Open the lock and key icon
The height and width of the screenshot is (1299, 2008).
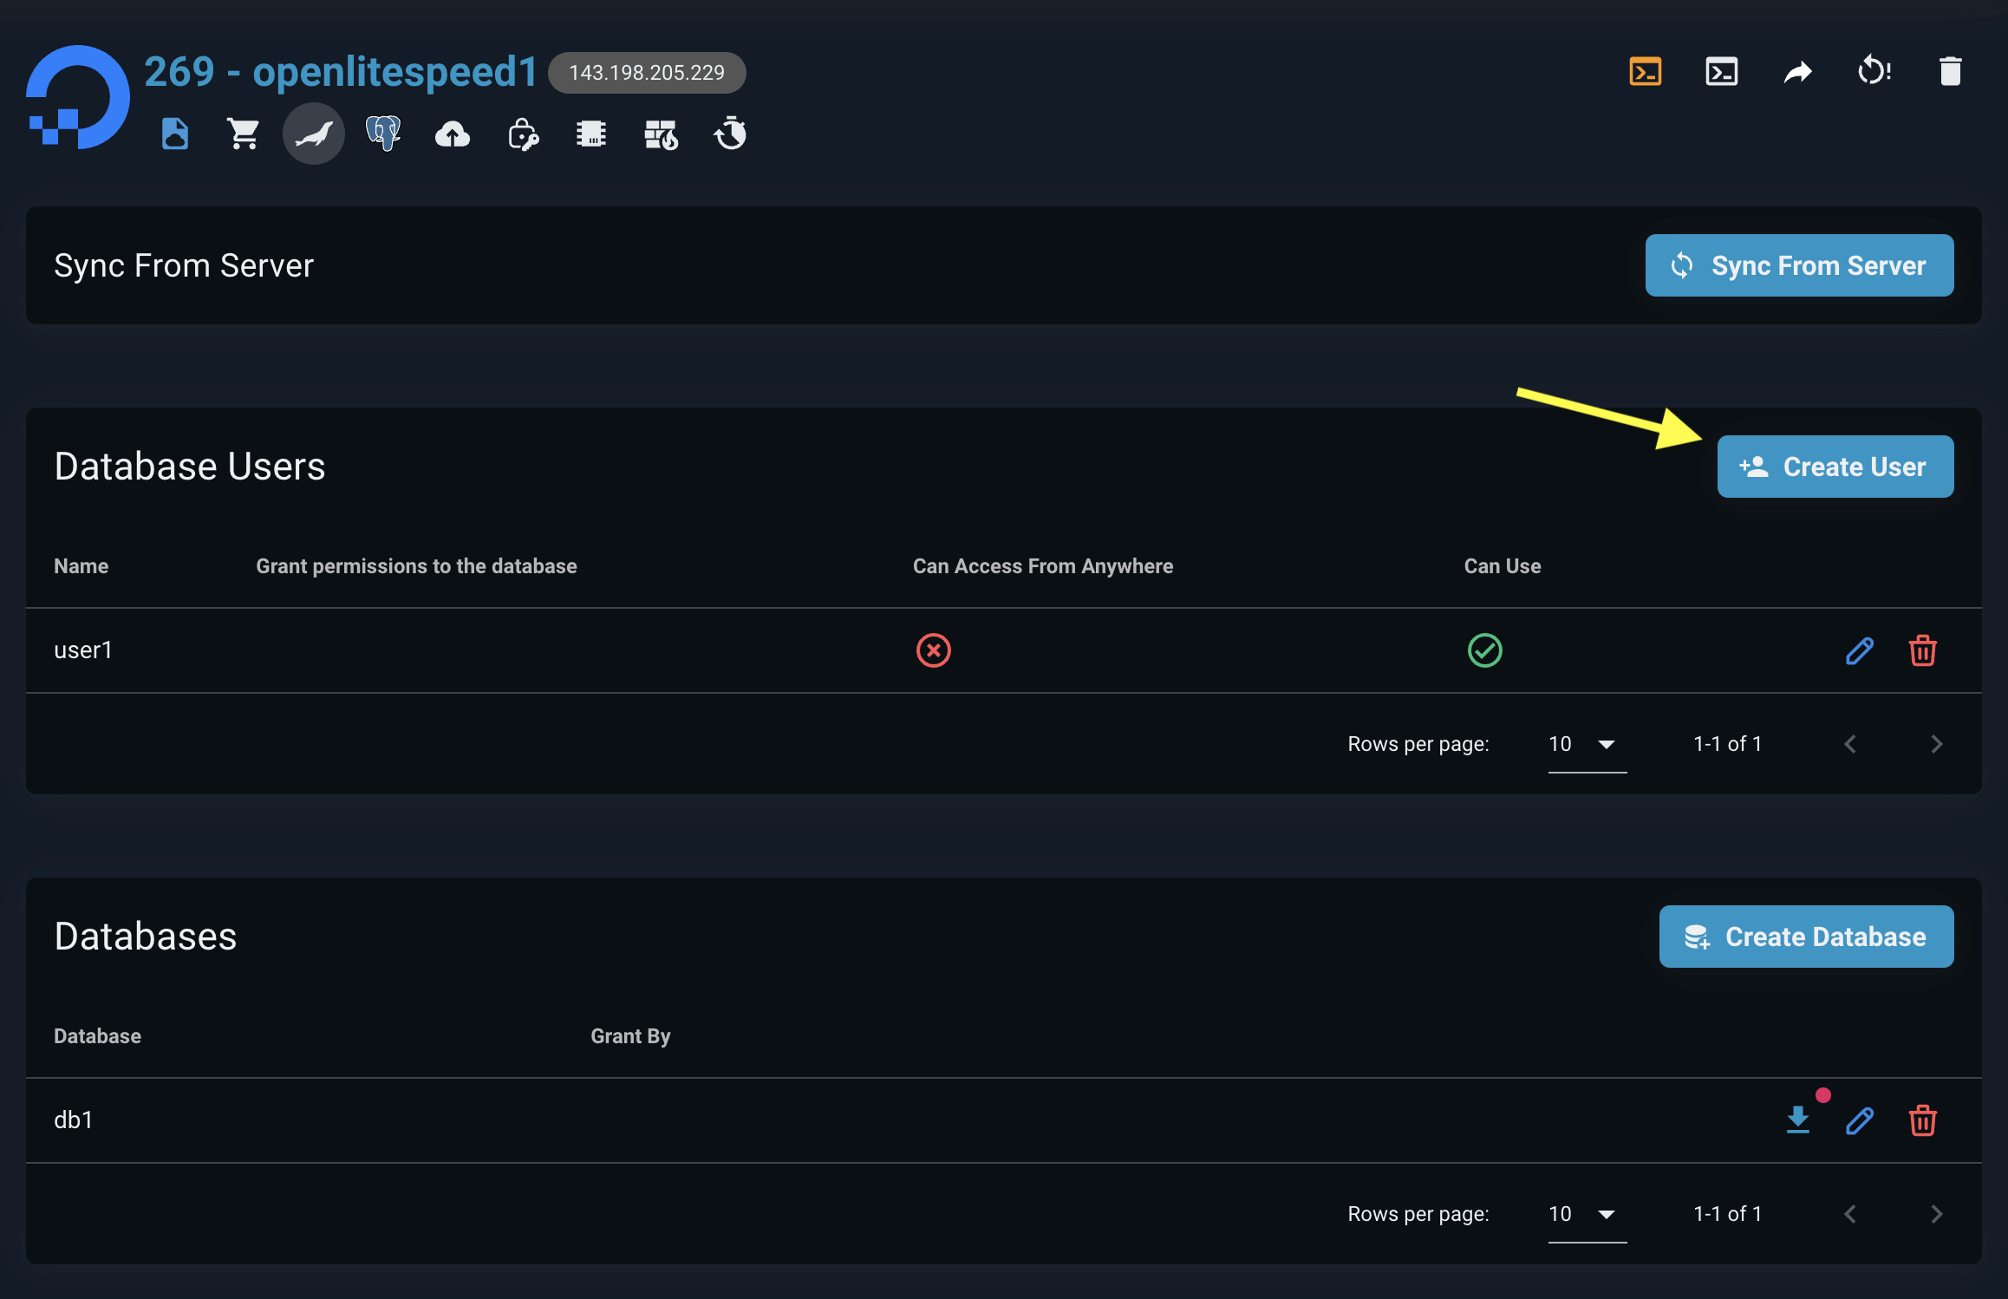point(523,134)
